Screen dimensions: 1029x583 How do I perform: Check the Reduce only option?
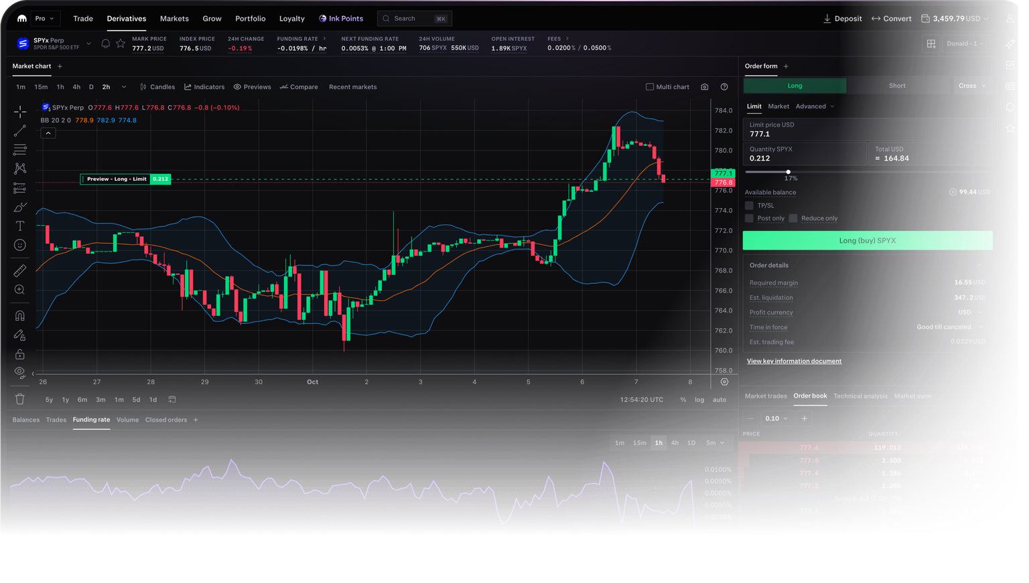click(x=793, y=218)
